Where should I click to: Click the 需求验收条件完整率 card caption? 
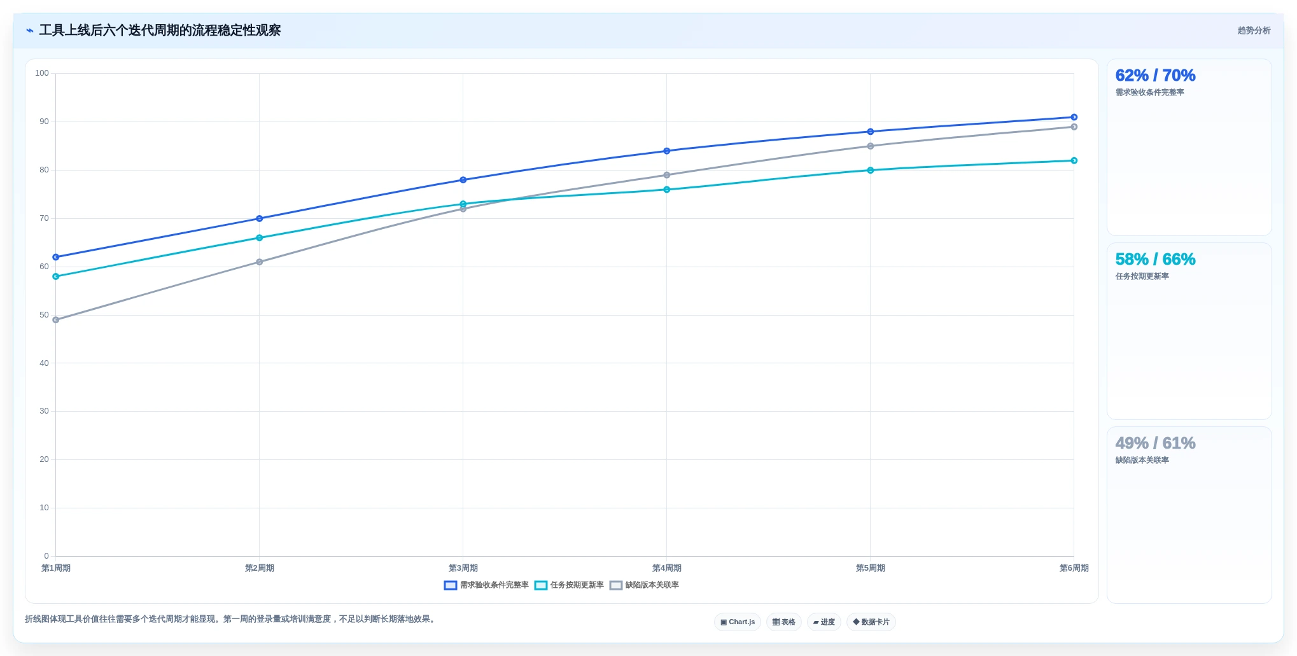(1150, 93)
